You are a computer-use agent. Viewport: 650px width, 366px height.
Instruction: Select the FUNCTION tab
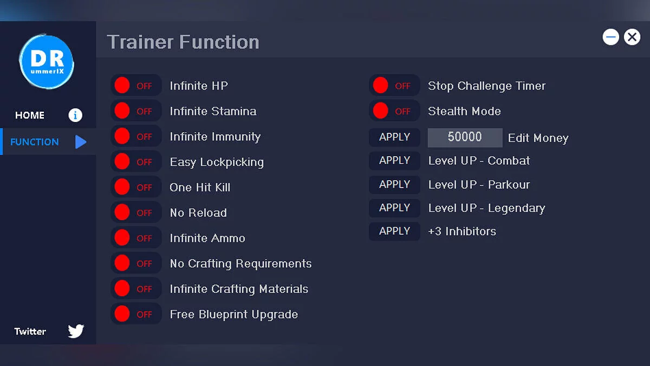click(35, 142)
